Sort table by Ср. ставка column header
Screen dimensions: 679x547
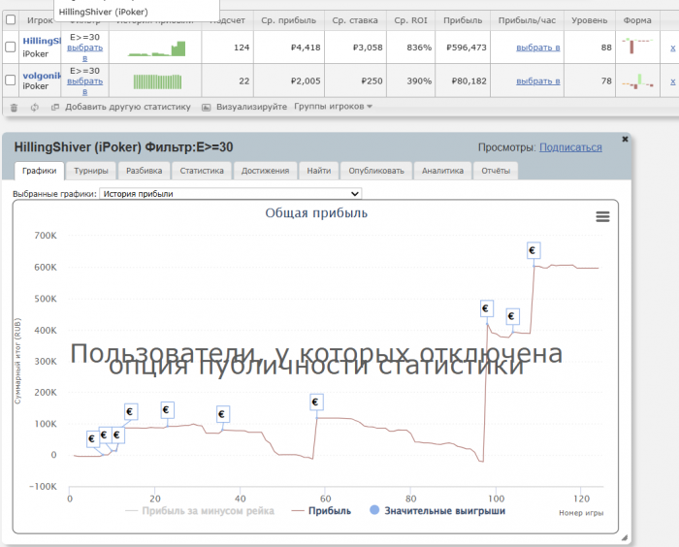pyautogui.click(x=355, y=20)
